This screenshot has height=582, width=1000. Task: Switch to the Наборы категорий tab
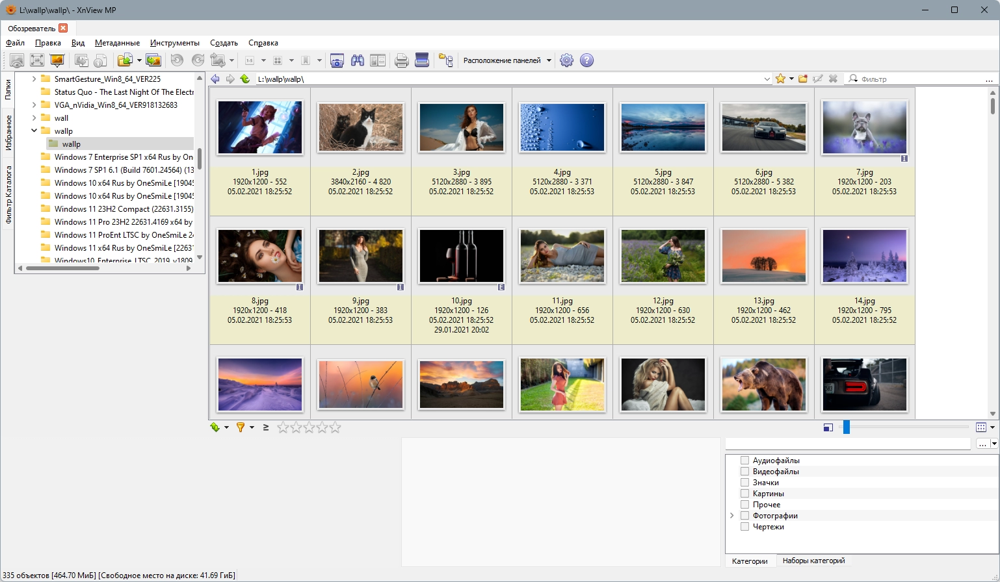pyautogui.click(x=813, y=561)
